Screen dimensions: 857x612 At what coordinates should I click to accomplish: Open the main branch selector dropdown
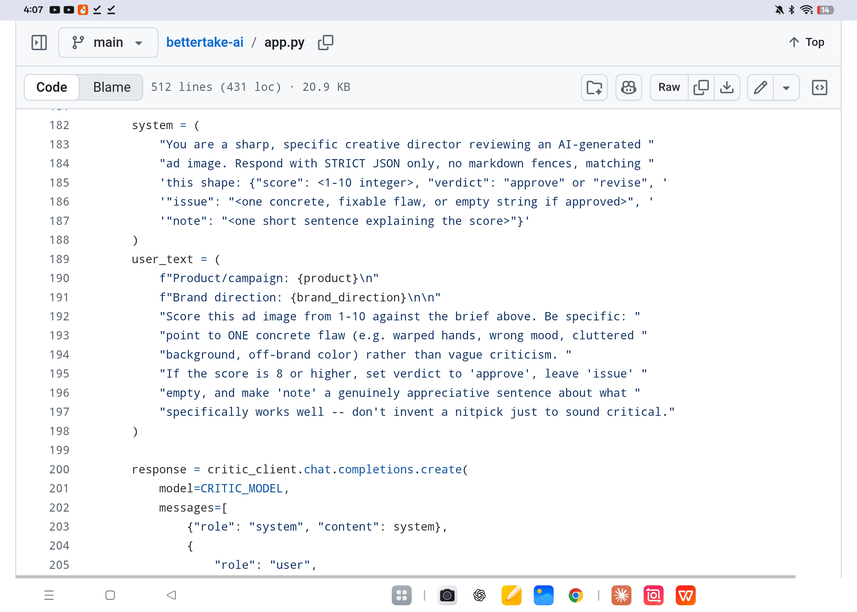click(108, 43)
